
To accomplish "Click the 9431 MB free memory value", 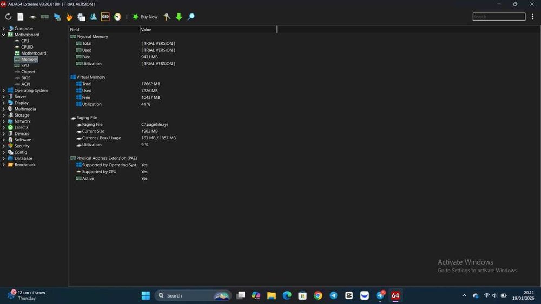I will pos(149,57).
